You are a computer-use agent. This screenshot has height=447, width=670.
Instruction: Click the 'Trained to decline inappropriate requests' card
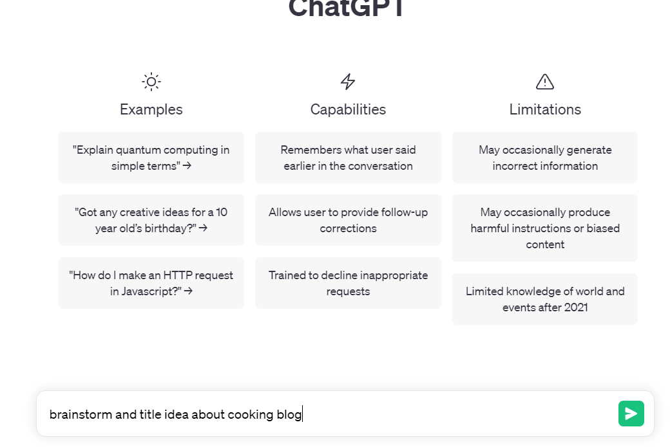[348, 283]
